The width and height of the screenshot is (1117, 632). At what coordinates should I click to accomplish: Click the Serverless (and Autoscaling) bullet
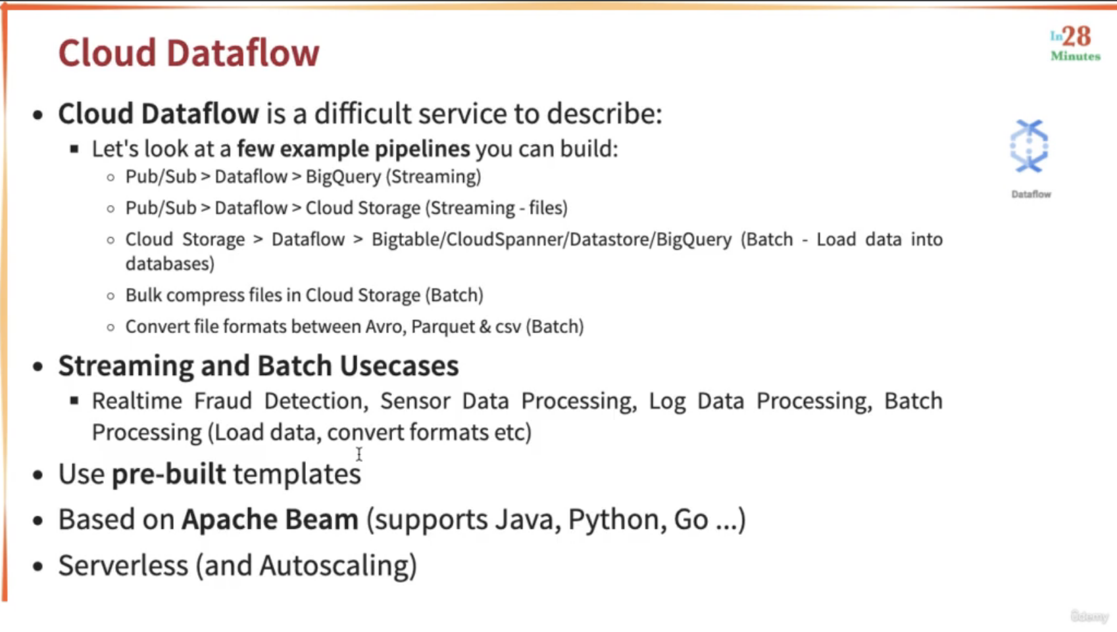click(x=237, y=566)
